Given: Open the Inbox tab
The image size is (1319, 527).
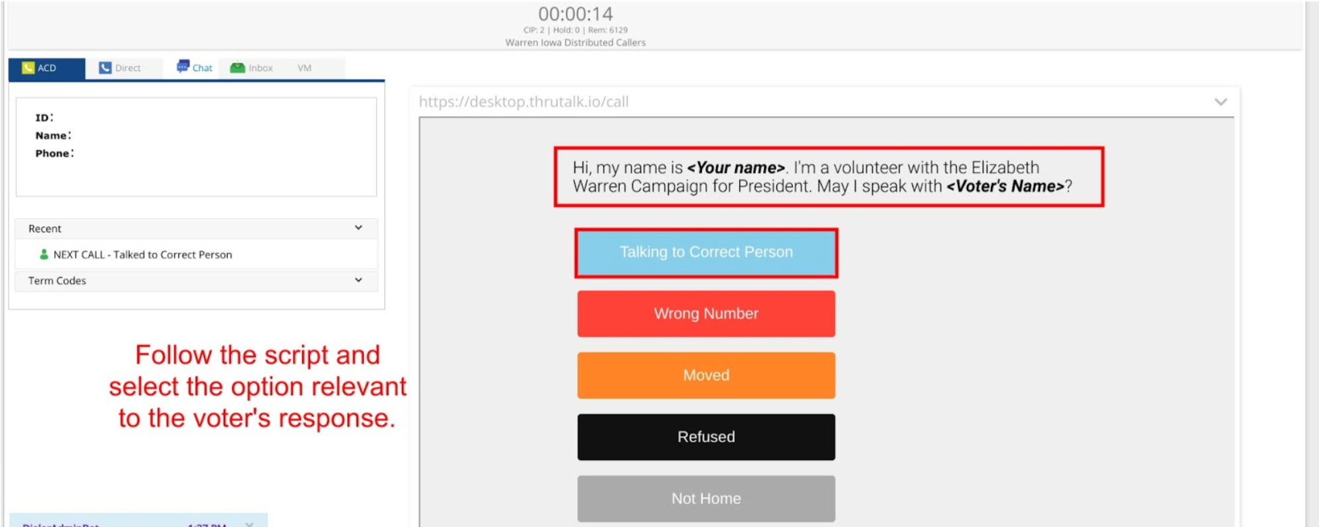Looking at the screenshot, I should (x=252, y=68).
